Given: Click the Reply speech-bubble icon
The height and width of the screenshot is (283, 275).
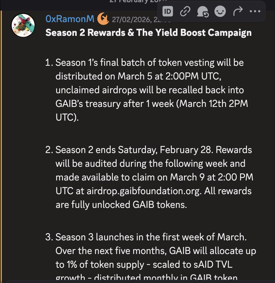Looking at the screenshot, I should click(x=202, y=12).
